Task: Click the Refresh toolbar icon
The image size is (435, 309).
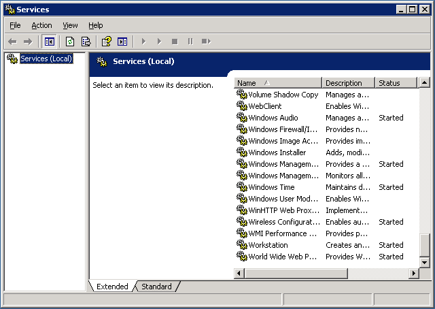Action: pos(70,42)
